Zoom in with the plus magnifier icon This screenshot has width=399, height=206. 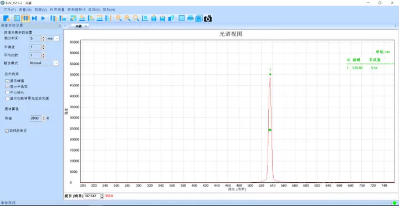coord(119,18)
